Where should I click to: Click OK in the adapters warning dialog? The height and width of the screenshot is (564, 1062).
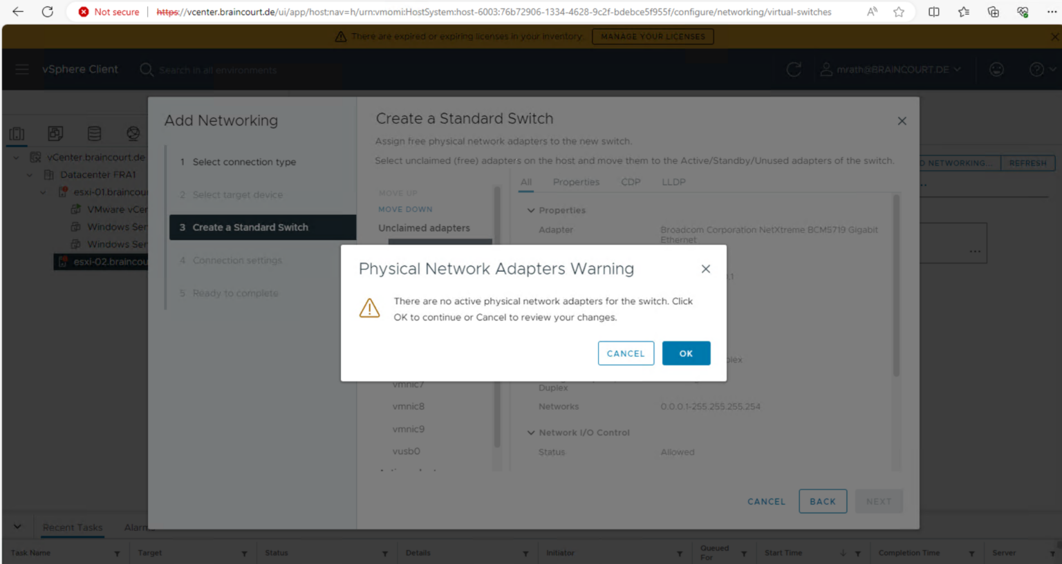[x=685, y=353]
